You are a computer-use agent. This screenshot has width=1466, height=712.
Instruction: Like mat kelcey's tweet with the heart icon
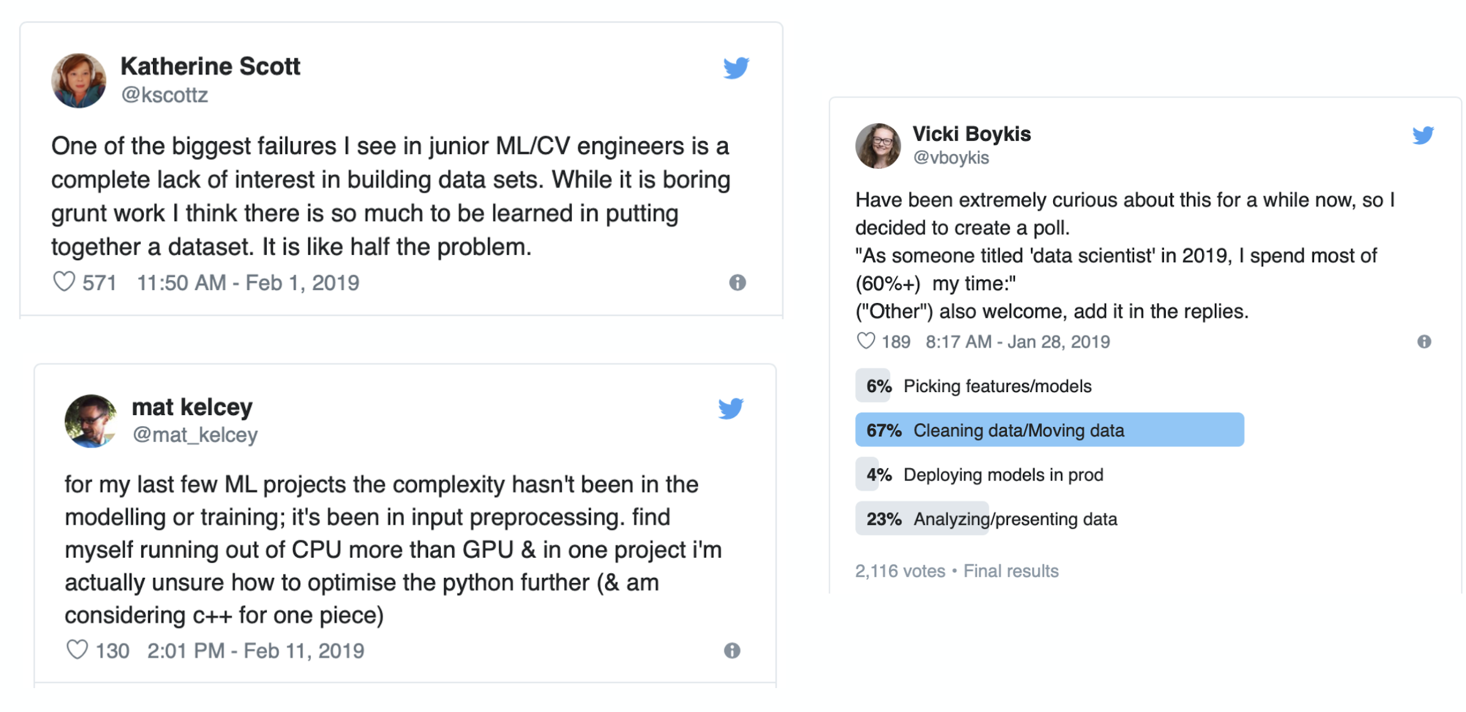tap(77, 649)
